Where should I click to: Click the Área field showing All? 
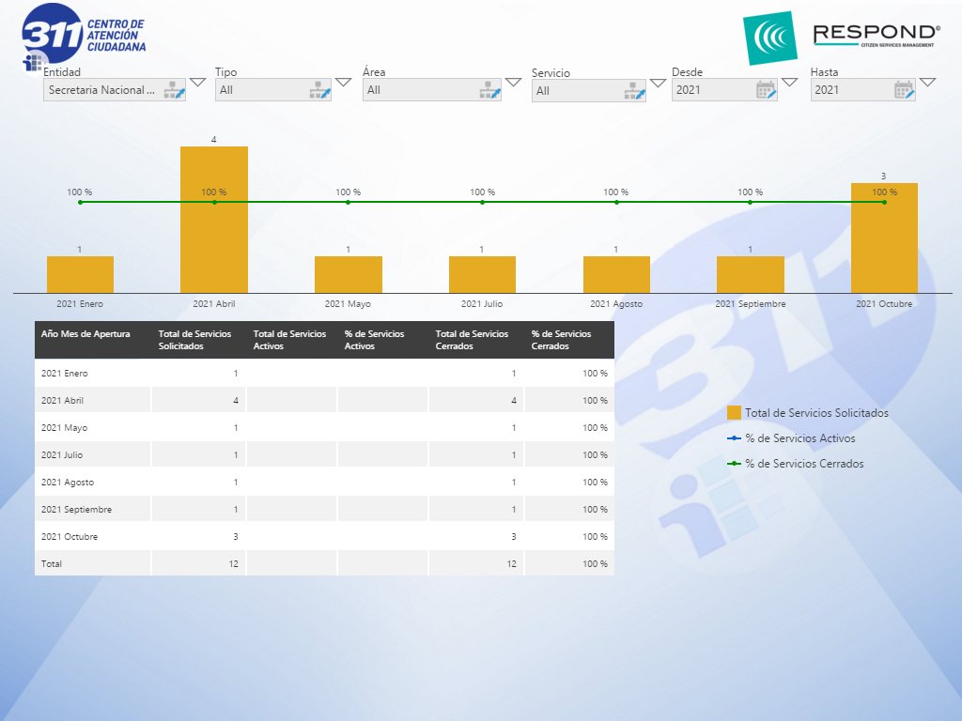click(432, 90)
